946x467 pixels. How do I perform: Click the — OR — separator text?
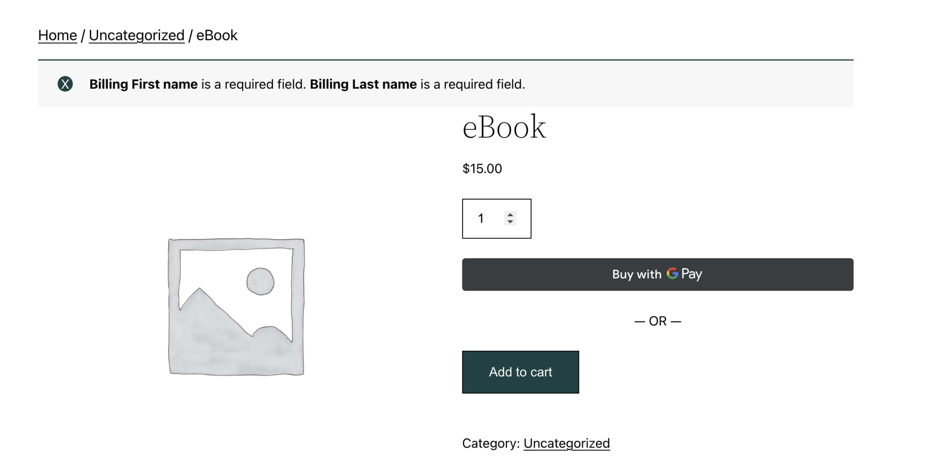pos(657,321)
